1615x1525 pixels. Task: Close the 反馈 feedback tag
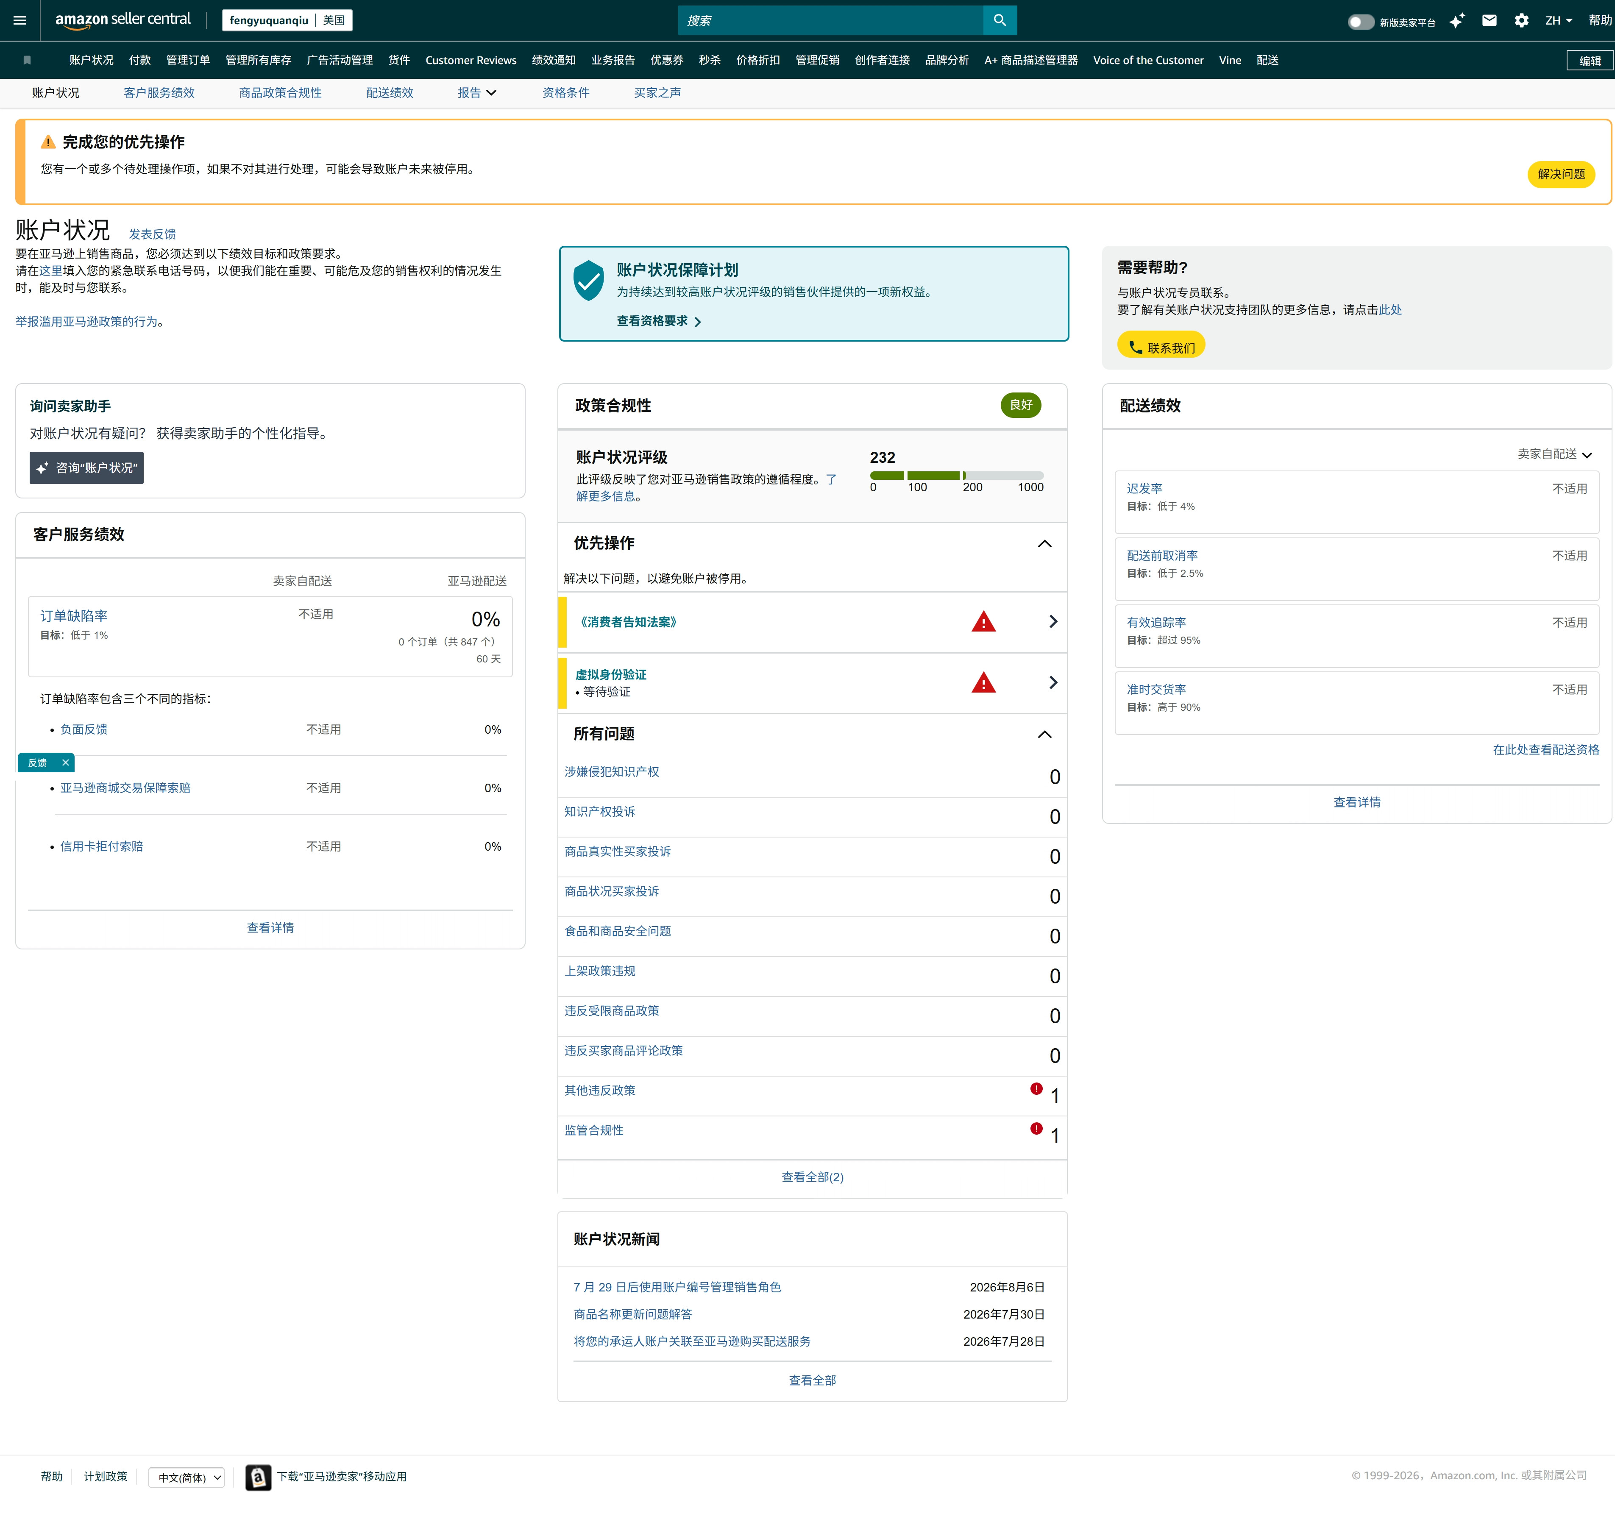[66, 762]
